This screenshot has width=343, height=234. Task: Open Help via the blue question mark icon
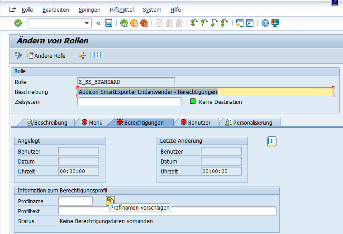click(x=265, y=23)
